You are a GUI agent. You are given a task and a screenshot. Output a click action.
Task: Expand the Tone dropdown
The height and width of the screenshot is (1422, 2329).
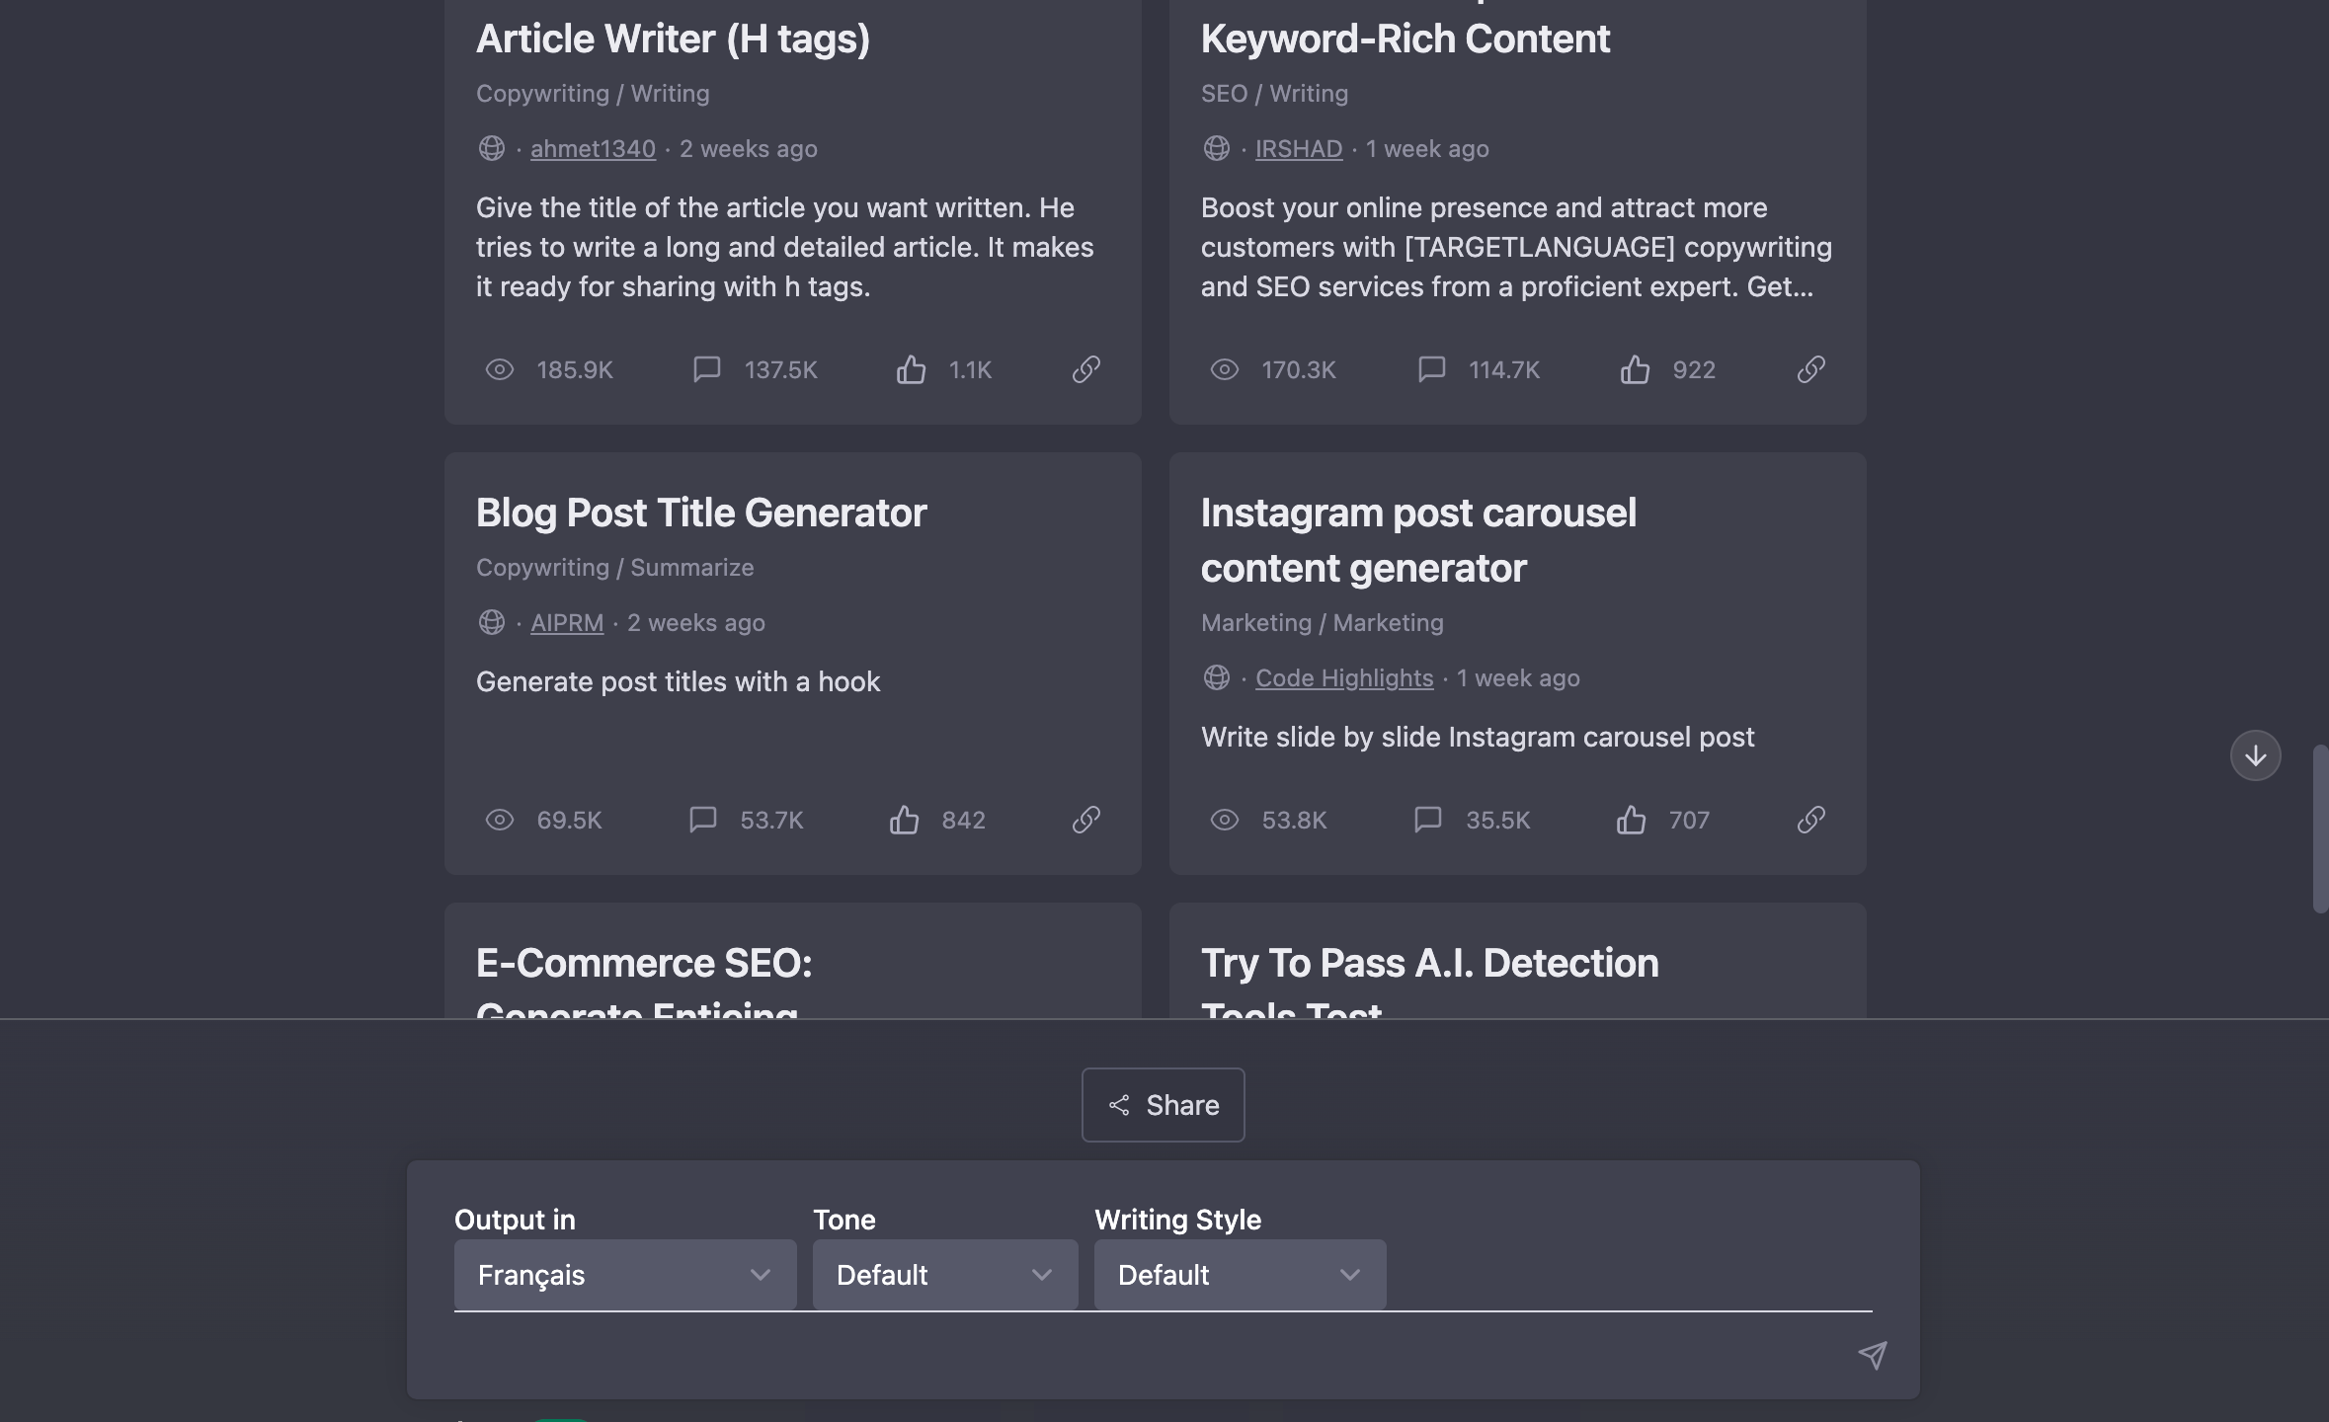944,1275
